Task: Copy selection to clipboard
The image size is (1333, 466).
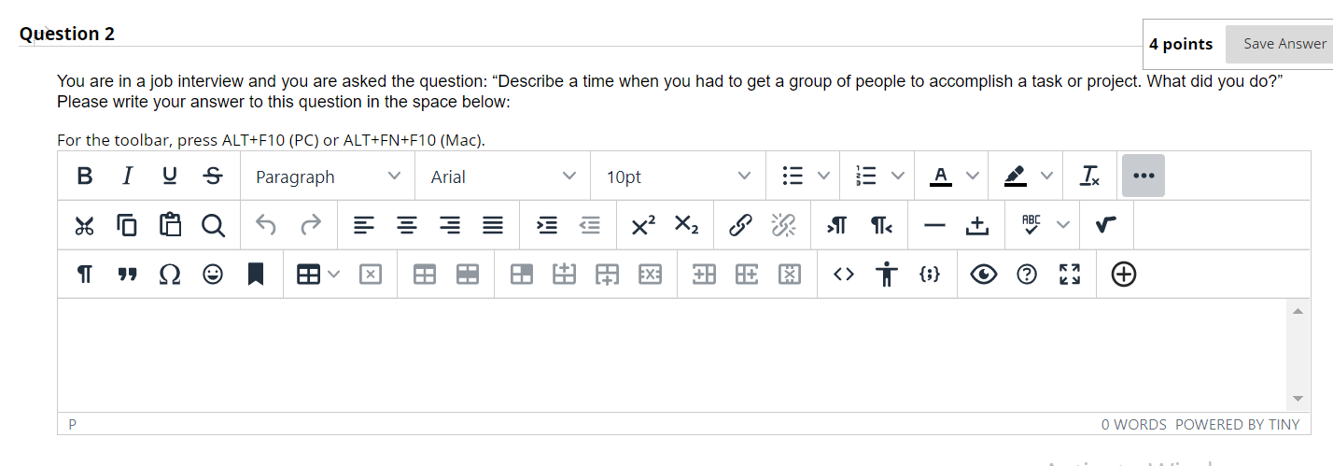Action: click(127, 225)
